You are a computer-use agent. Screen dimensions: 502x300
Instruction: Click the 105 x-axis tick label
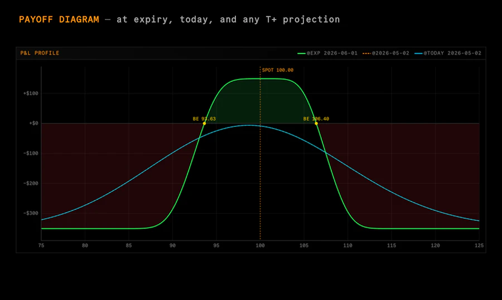pos(304,245)
